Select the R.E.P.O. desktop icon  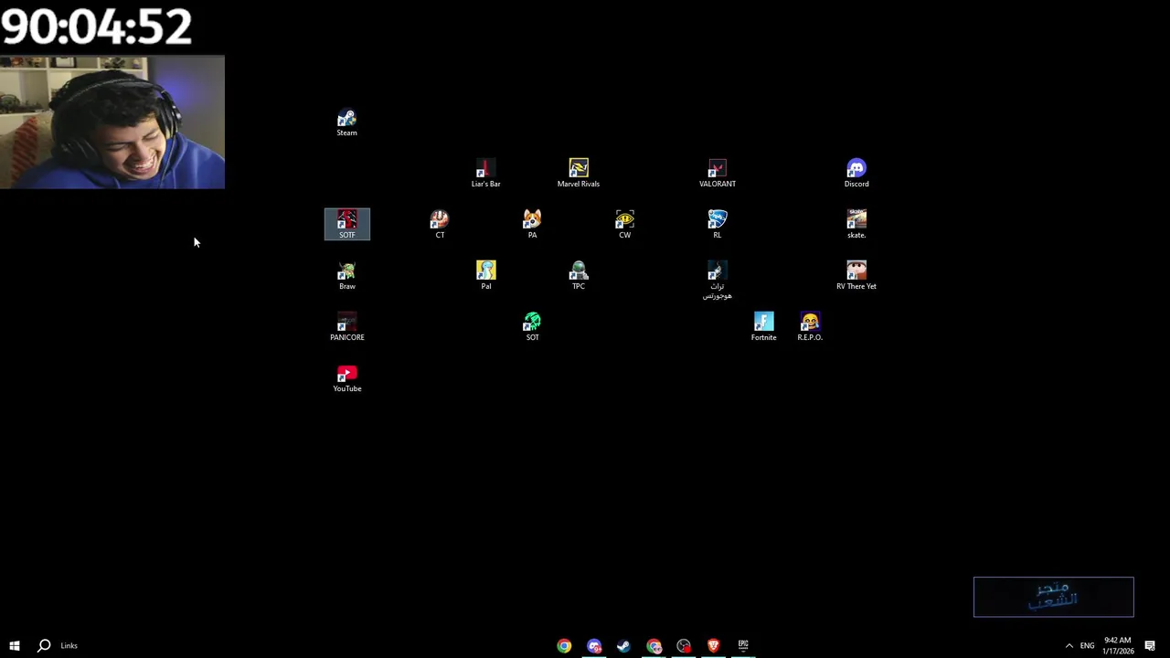point(810,327)
